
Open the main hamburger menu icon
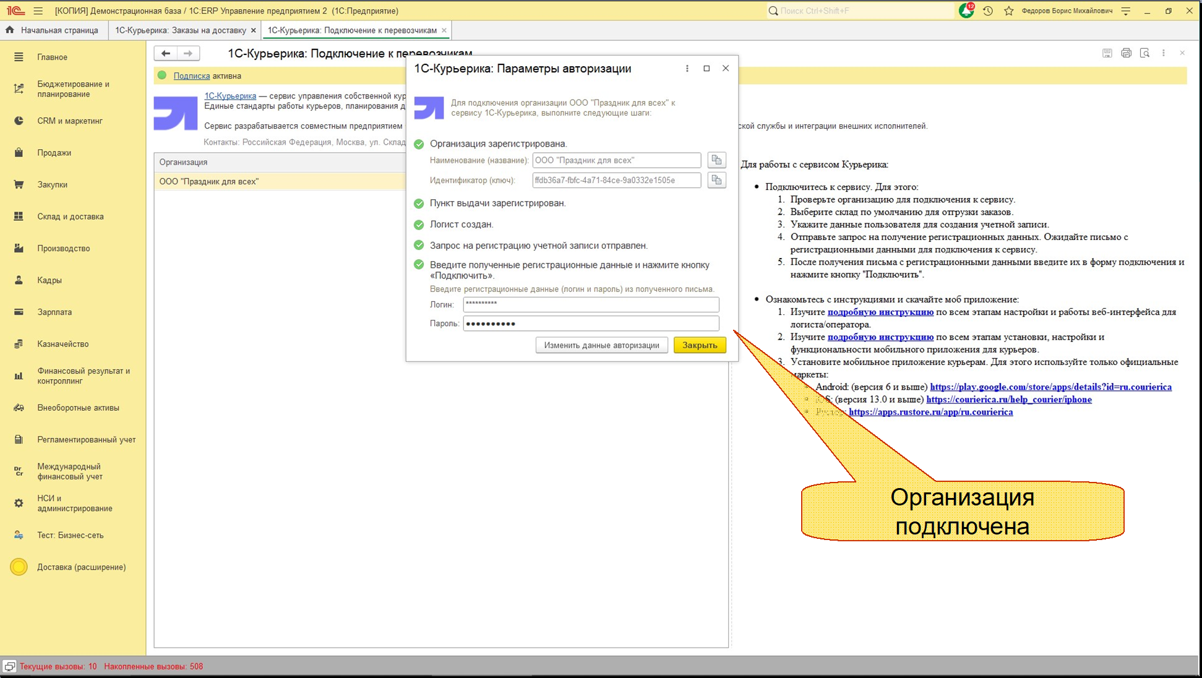click(x=38, y=11)
